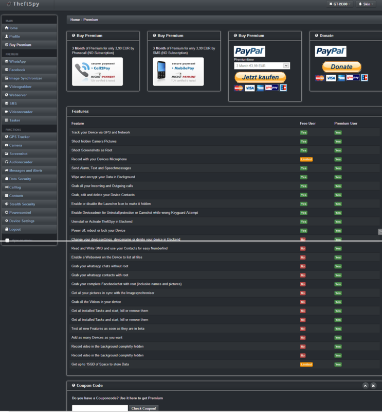Click 'Test all new Features' row text
Viewport: 382px width, 412px height.
click(108, 329)
